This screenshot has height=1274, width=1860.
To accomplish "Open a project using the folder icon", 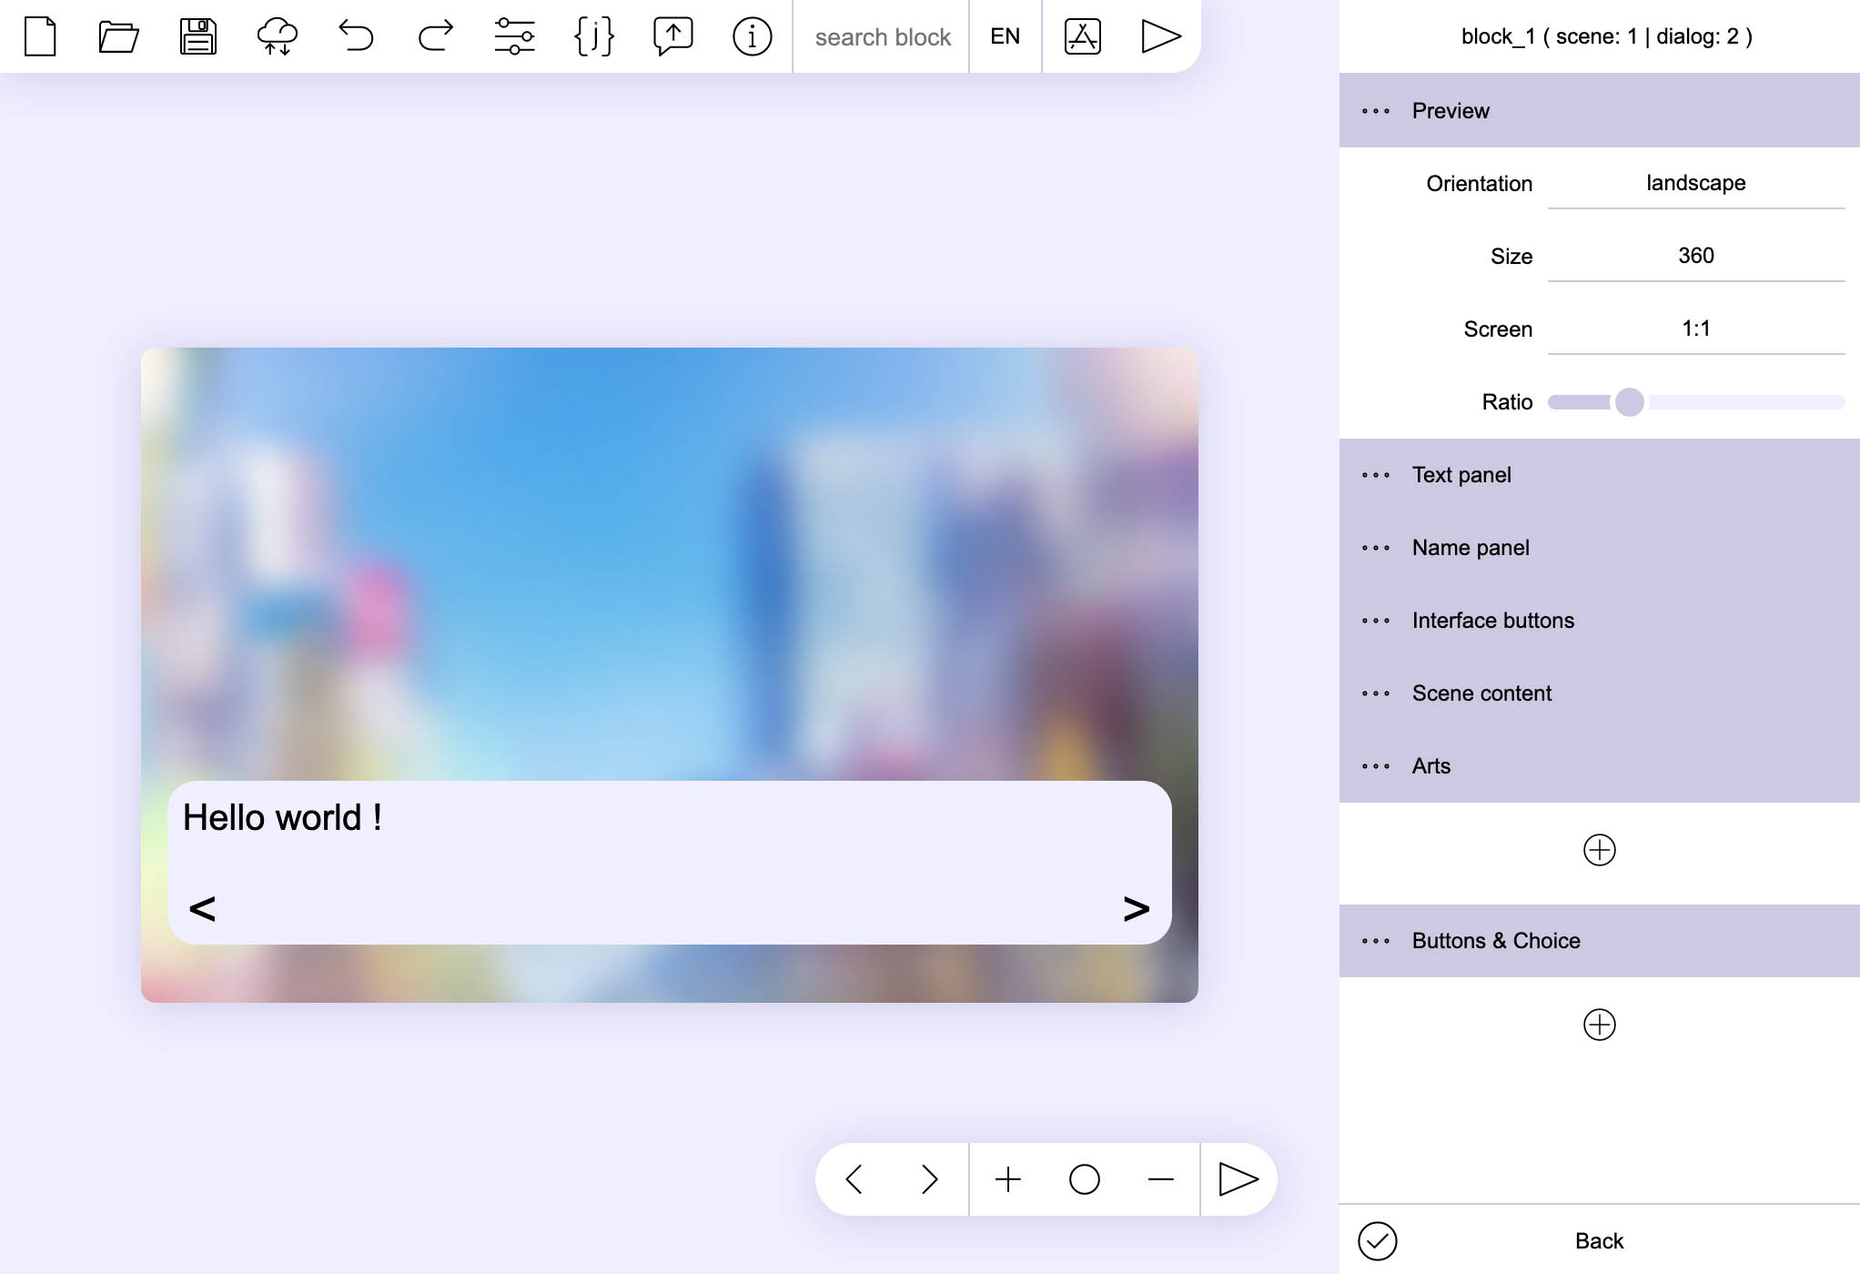I will tap(118, 36).
